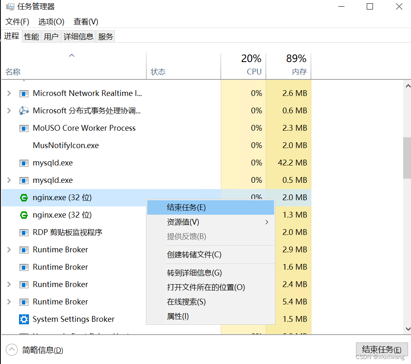Image resolution: width=411 pixels, height=364 pixels.
Task: Choose 转到详细信息(G) in the context menu
Action: click(x=210, y=273)
